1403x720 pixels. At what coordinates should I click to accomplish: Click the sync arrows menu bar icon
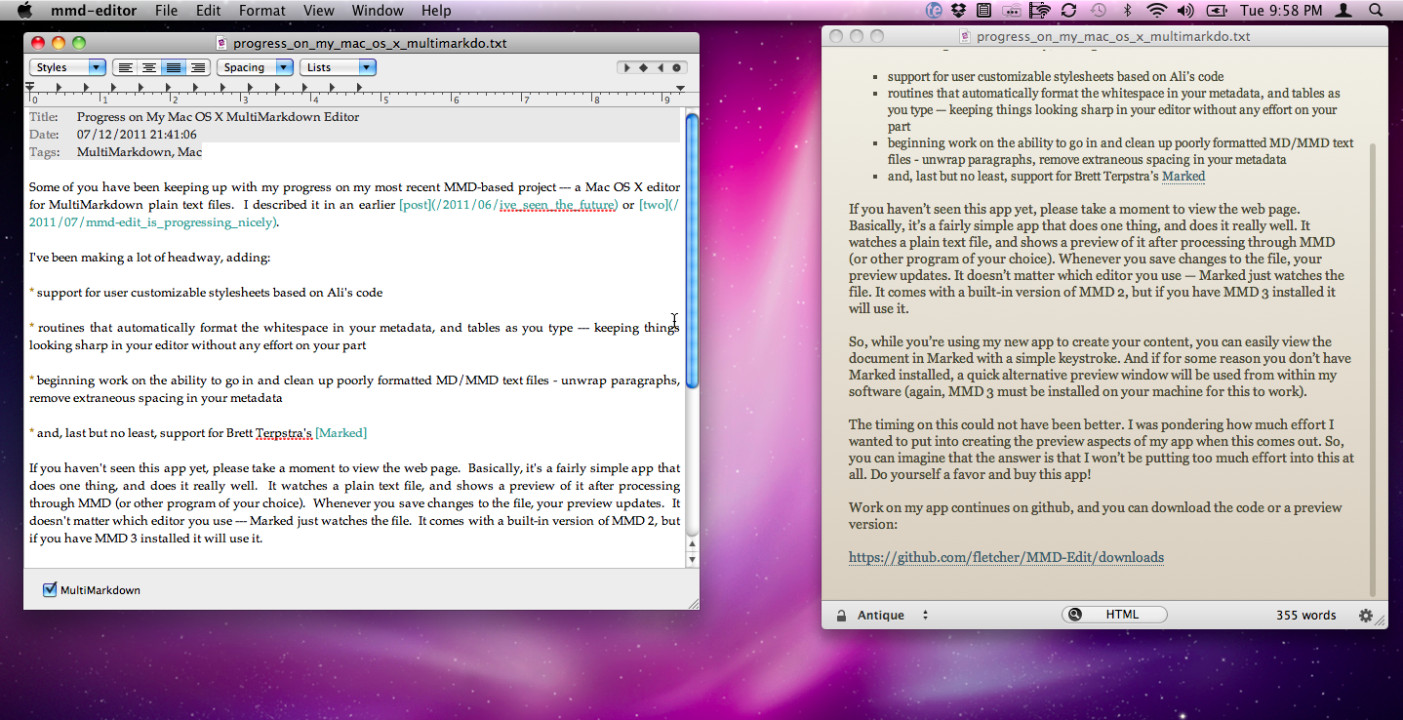(1068, 11)
